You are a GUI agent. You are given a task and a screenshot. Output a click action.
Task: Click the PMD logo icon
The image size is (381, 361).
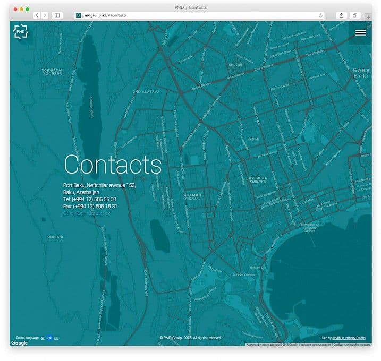(x=20, y=31)
